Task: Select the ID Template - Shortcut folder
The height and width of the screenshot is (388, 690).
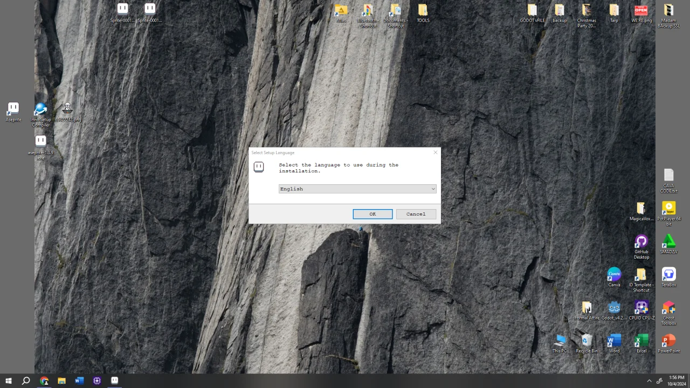Action: (641, 280)
